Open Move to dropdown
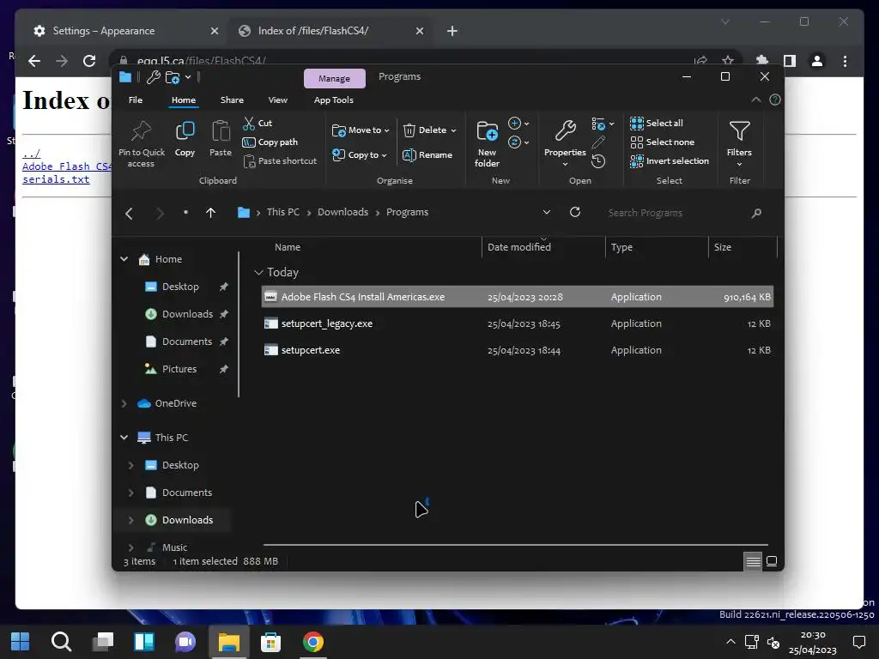 pos(361,130)
